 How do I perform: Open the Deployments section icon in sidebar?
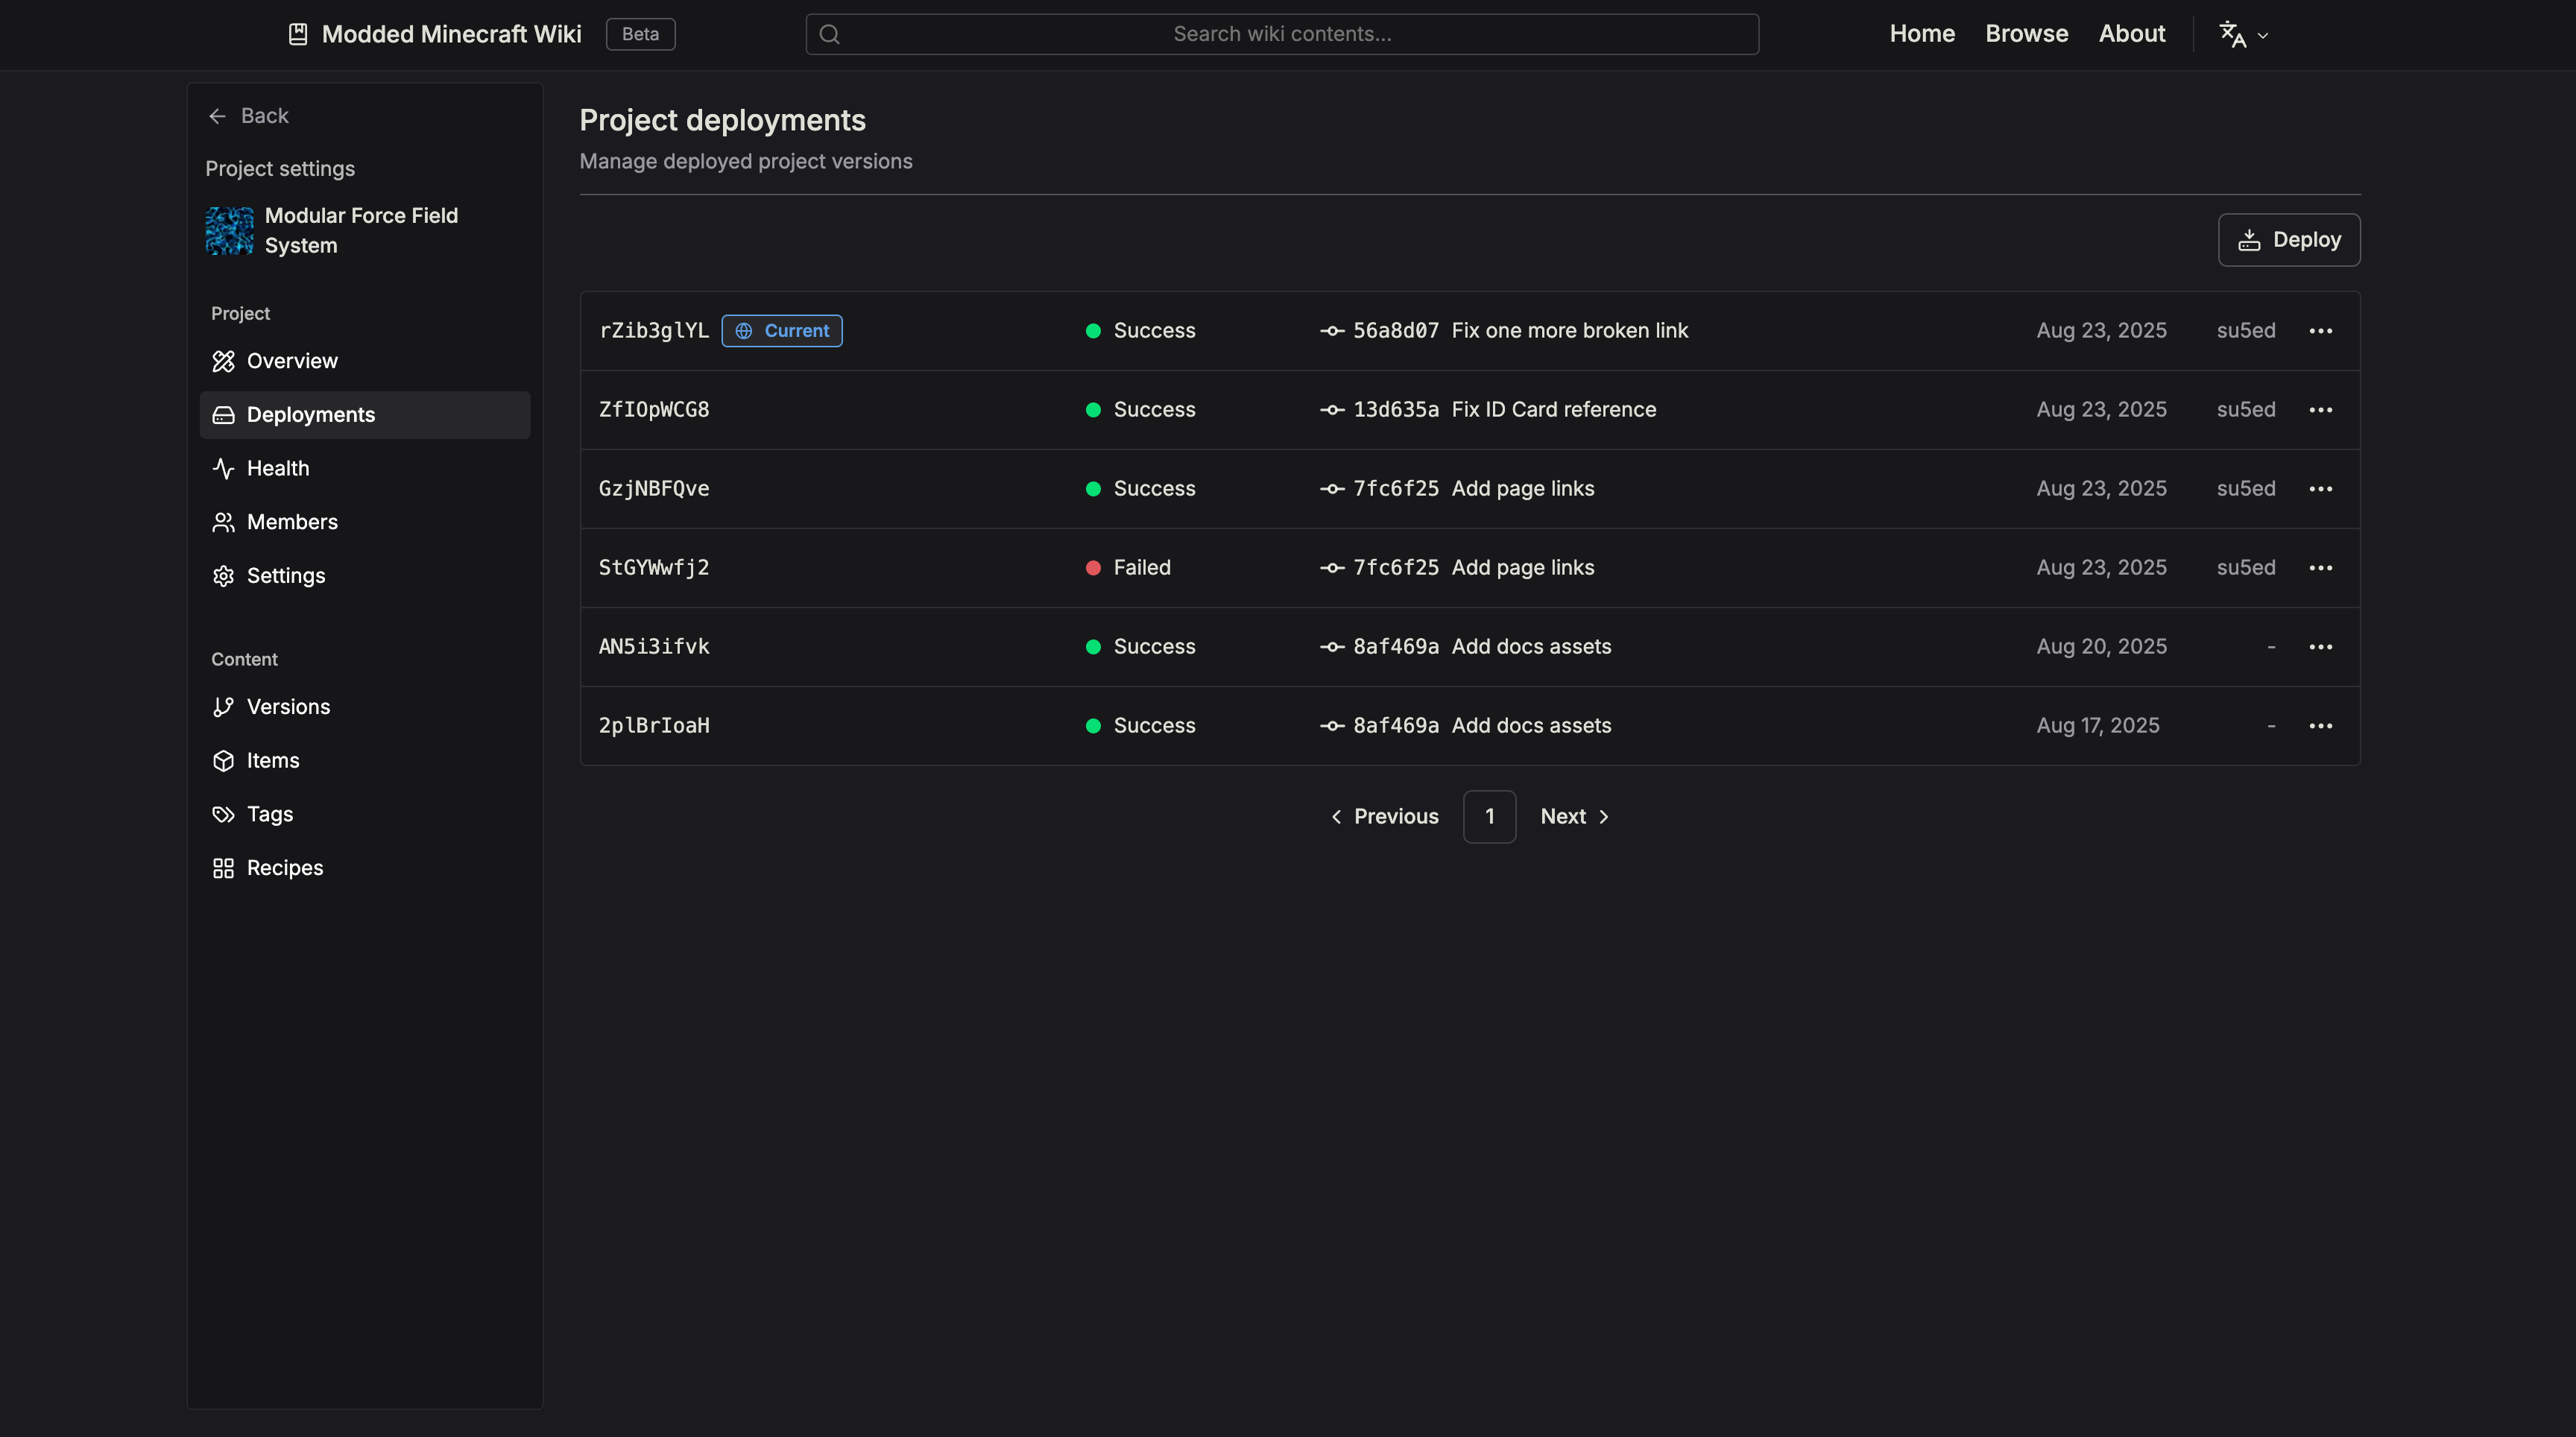pyautogui.click(x=223, y=414)
